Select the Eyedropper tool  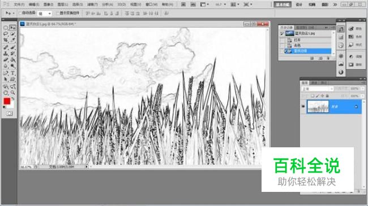pyautogui.click(x=12, y=40)
